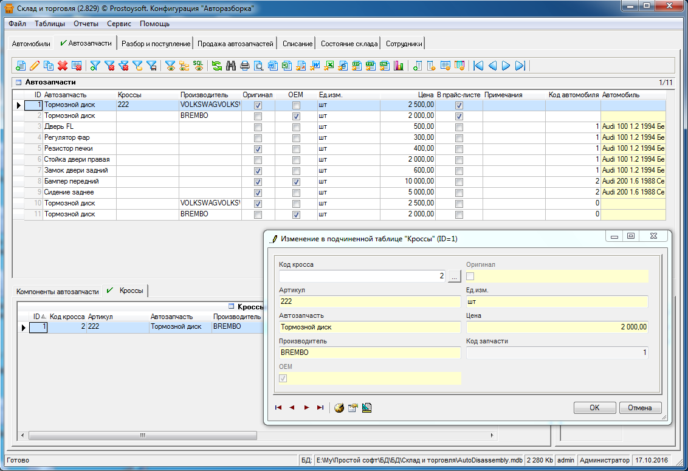The height and width of the screenshot is (471, 688).
Task: Switch to Компоненты автозапчасти tab
Action: tap(57, 292)
